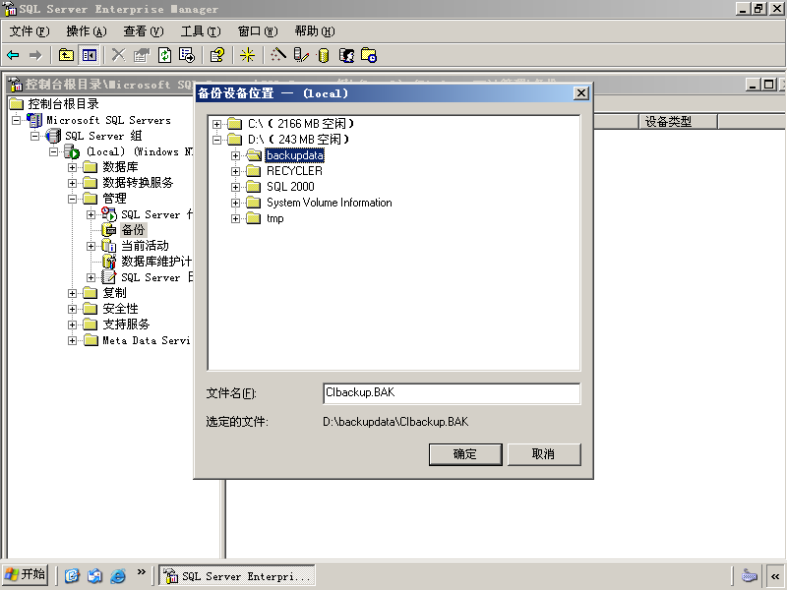Select System Volume Information folder
The image size is (787, 590).
(x=330, y=203)
